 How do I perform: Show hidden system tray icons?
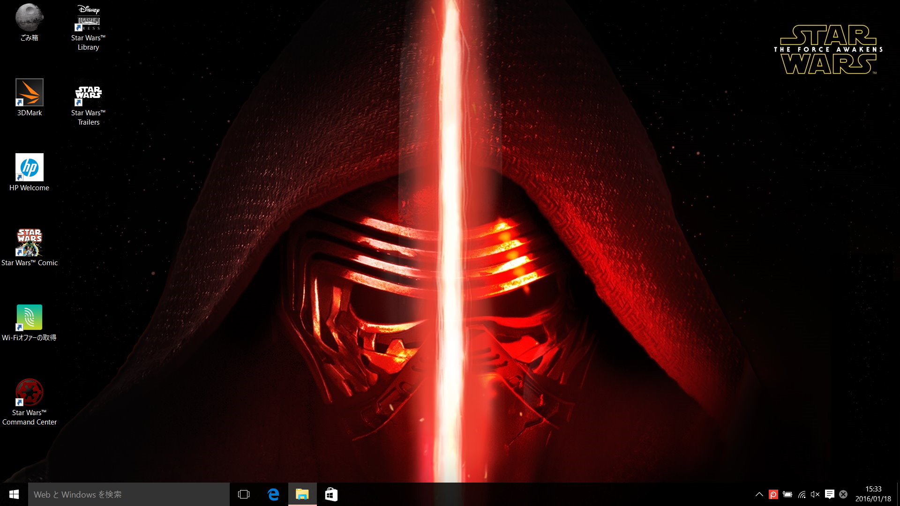759,494
